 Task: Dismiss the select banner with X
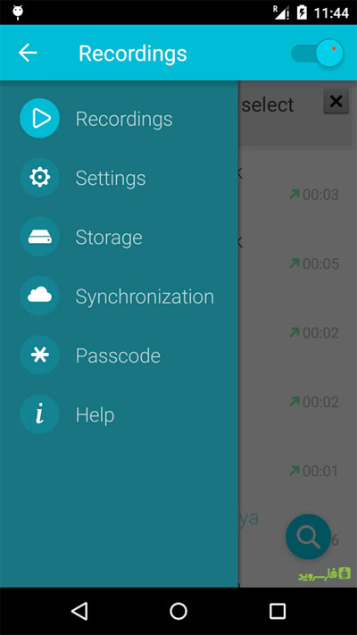336,101
